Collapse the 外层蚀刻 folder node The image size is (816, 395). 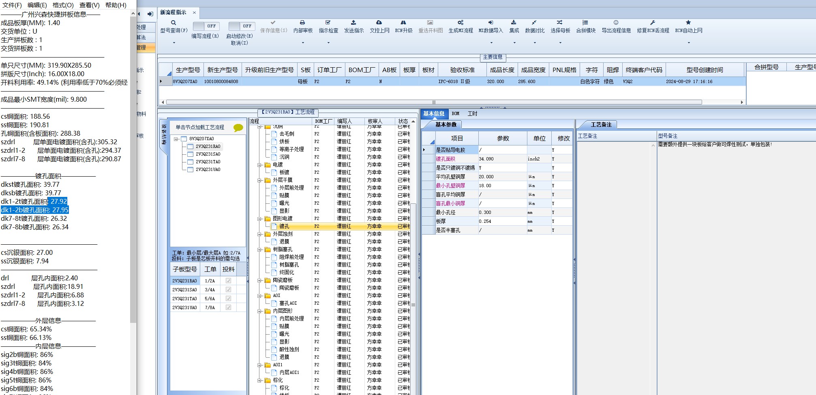[x=259, y=234]
